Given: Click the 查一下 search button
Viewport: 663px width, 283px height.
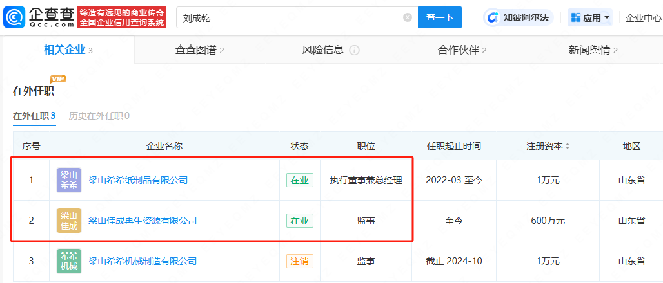Looking at the screenshot, I should [x=440, y=17].
